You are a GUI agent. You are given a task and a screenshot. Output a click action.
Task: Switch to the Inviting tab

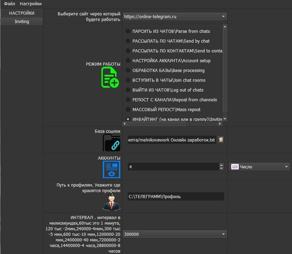pos(22,21)
